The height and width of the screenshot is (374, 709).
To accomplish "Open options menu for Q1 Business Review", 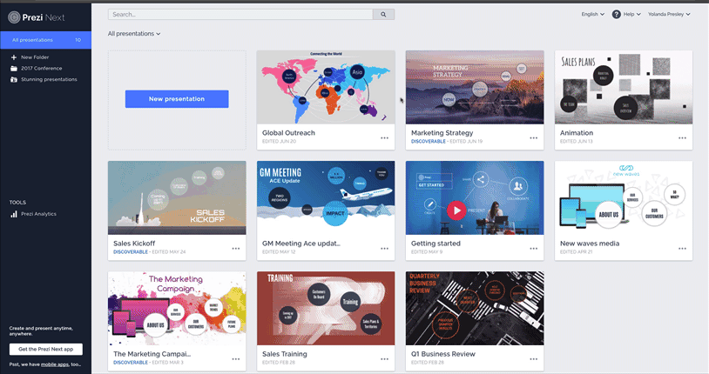I will click(533, 358).
